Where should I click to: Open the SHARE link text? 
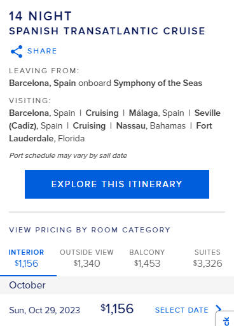(x=42, y=51)
